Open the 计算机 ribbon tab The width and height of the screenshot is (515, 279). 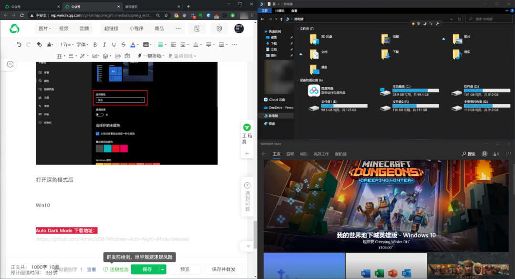pyautogui.click(x=280, y=11)
